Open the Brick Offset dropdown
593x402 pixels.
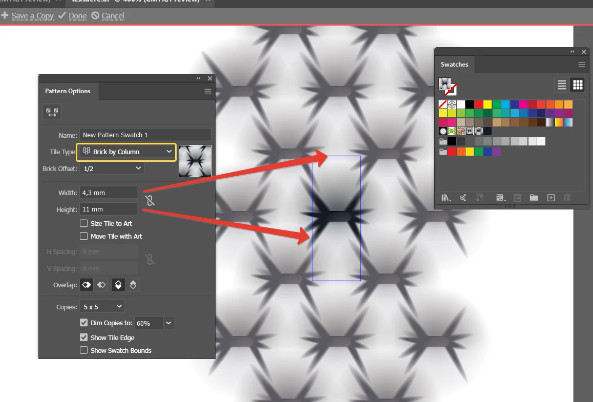coord(112,168)
